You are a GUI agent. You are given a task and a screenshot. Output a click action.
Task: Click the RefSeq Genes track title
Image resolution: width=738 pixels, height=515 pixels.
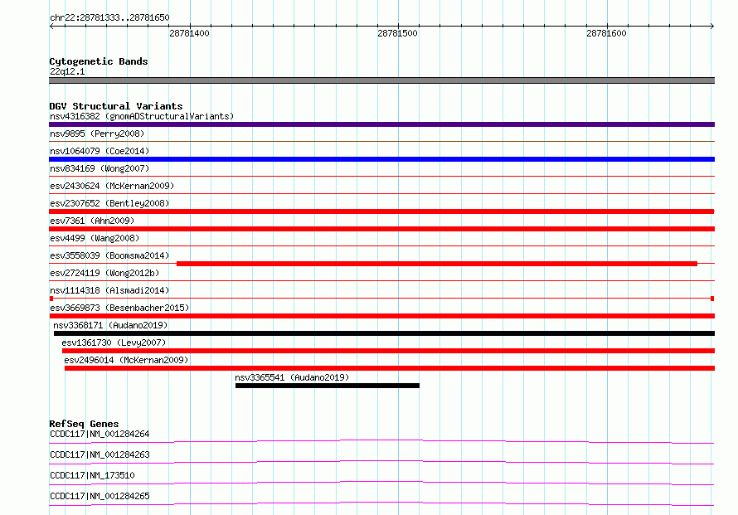84,424
